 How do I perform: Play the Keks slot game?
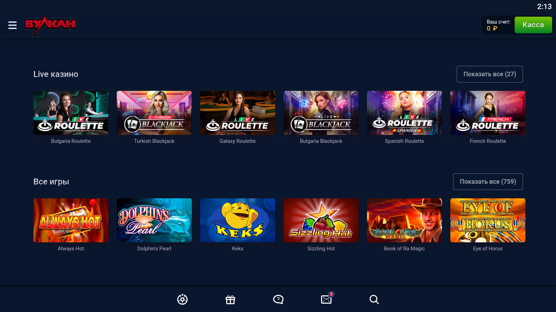point(238,220)
